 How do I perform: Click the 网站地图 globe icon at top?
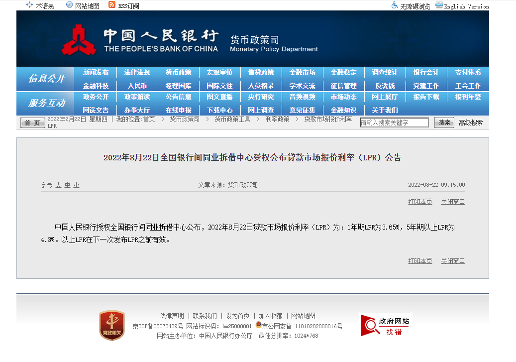(70, 4)
